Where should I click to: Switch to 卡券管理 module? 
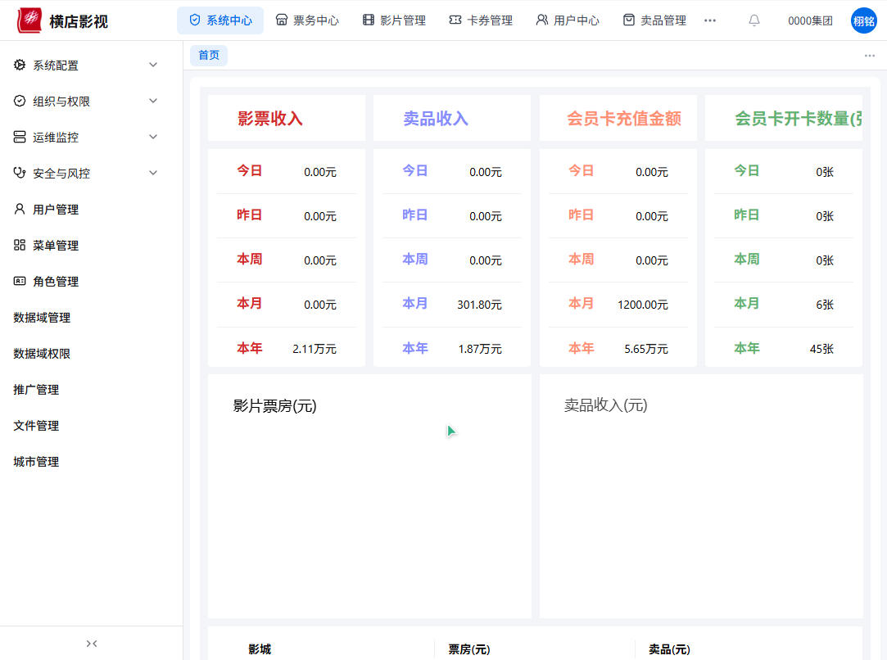tap(481, 20)
